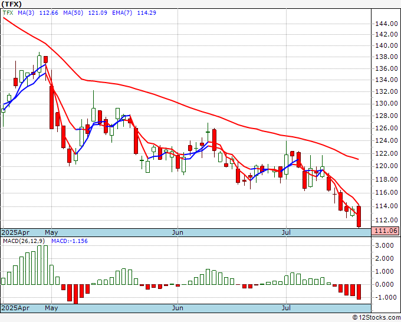The image size is (401, 322).
Task: Click Jun on price chart time axis
Action: 178,232
